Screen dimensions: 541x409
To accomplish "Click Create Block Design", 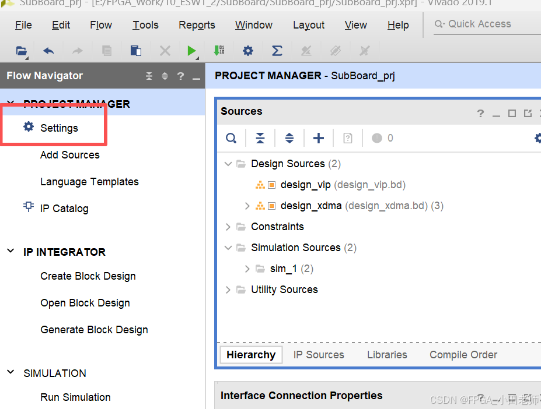I will [88, 276].
